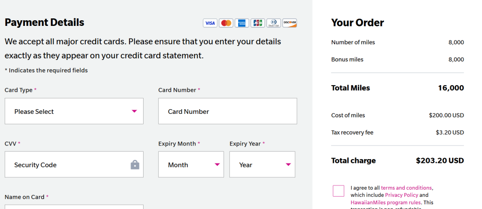Click the lock icon in CVV field

[x=135, y=165]
